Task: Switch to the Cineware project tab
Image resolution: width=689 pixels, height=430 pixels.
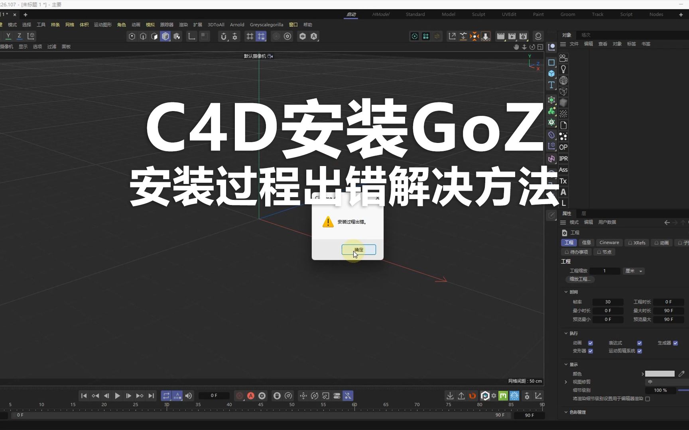Action: point(609,242)
